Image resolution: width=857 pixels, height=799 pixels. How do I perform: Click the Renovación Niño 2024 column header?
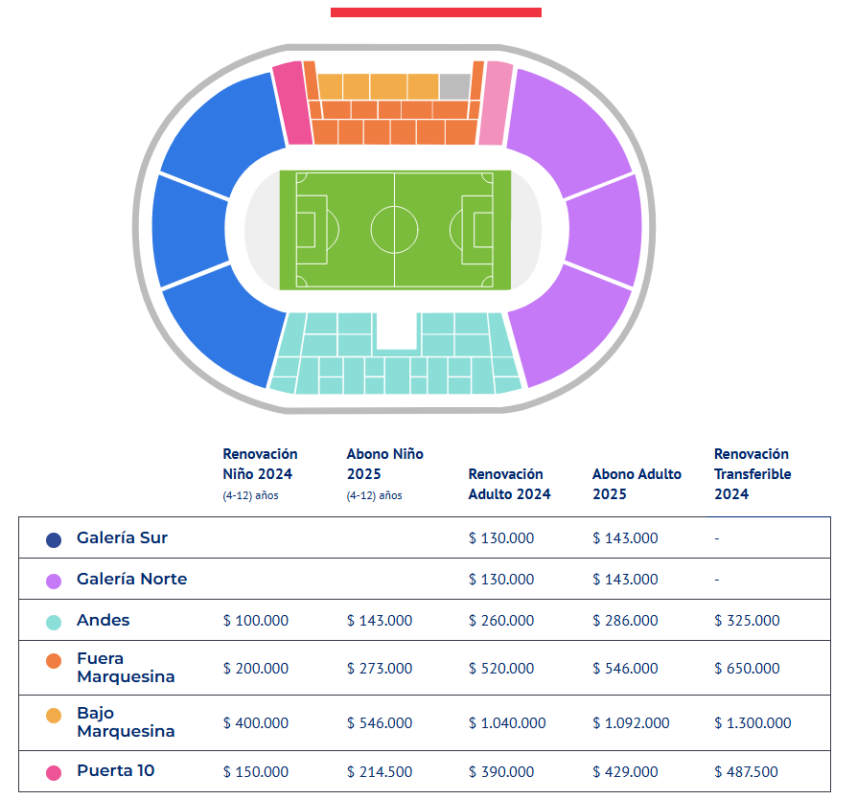click(x=260, y=464)
